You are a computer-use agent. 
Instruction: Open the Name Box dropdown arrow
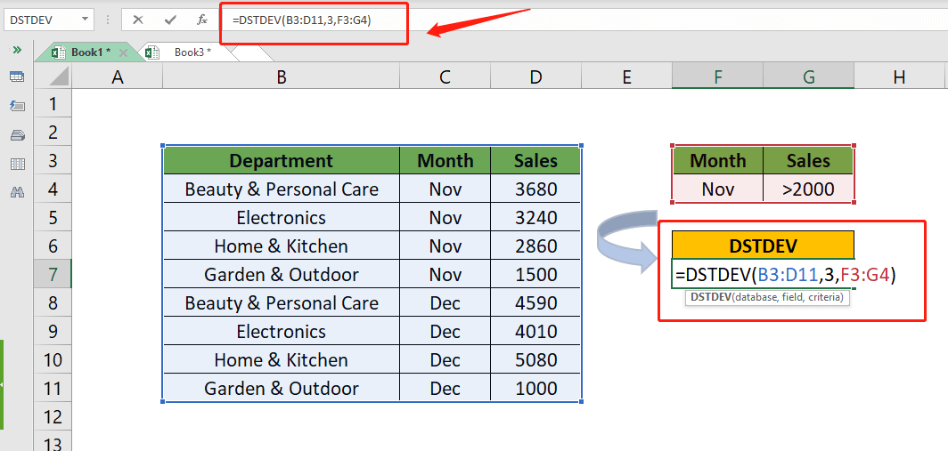point(85,20)
